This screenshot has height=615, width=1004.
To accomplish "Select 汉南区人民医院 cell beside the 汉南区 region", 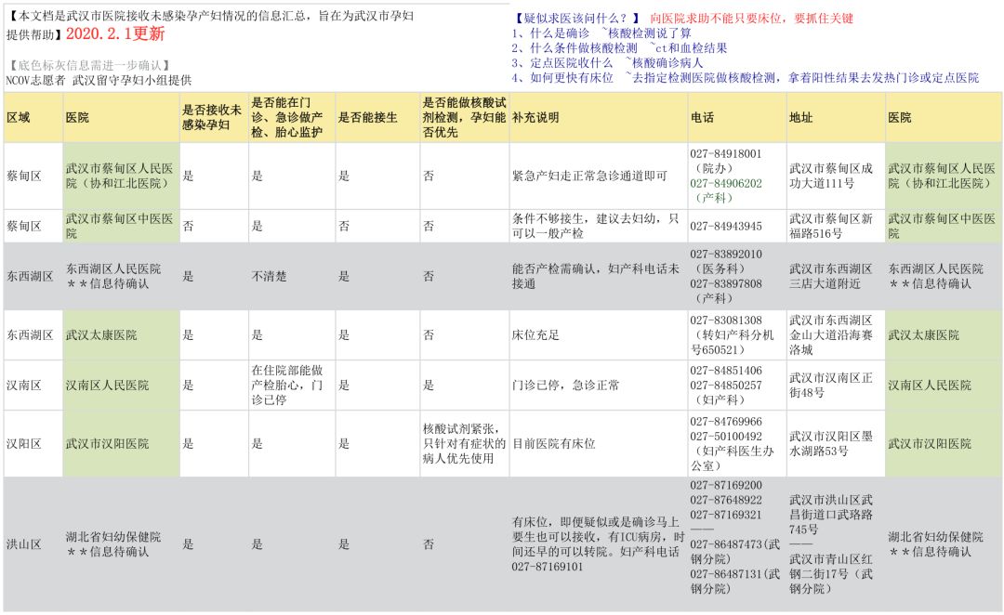I will pos(121,386).
